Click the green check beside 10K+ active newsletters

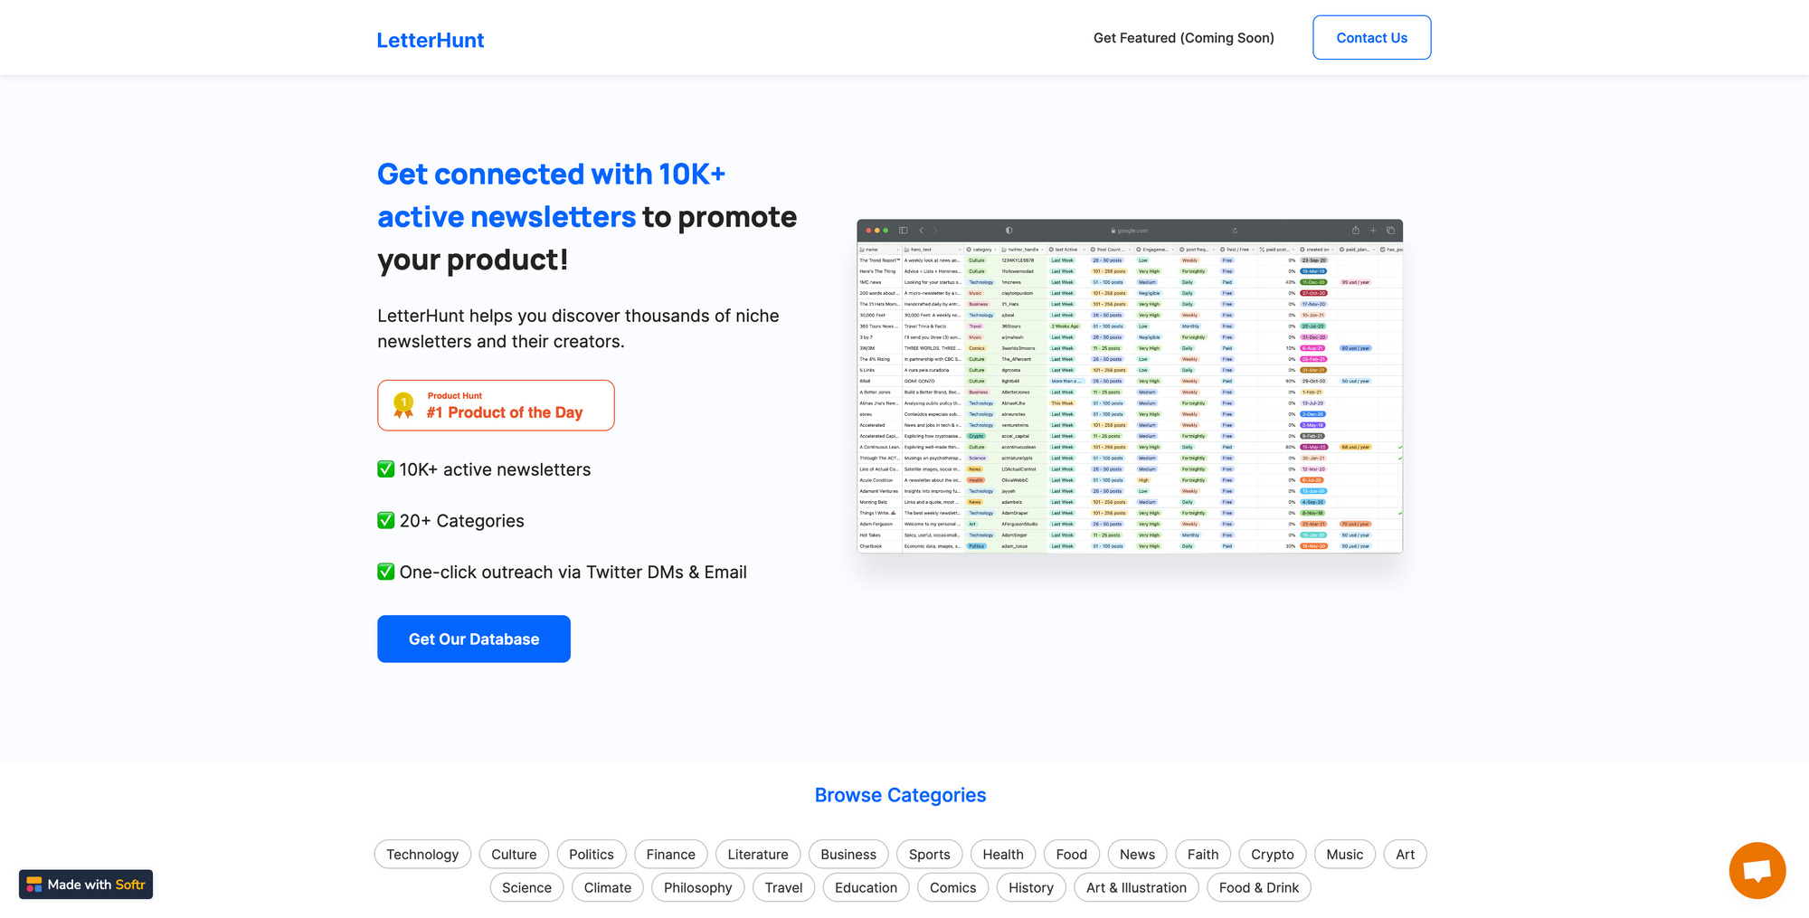coord(386,469)
